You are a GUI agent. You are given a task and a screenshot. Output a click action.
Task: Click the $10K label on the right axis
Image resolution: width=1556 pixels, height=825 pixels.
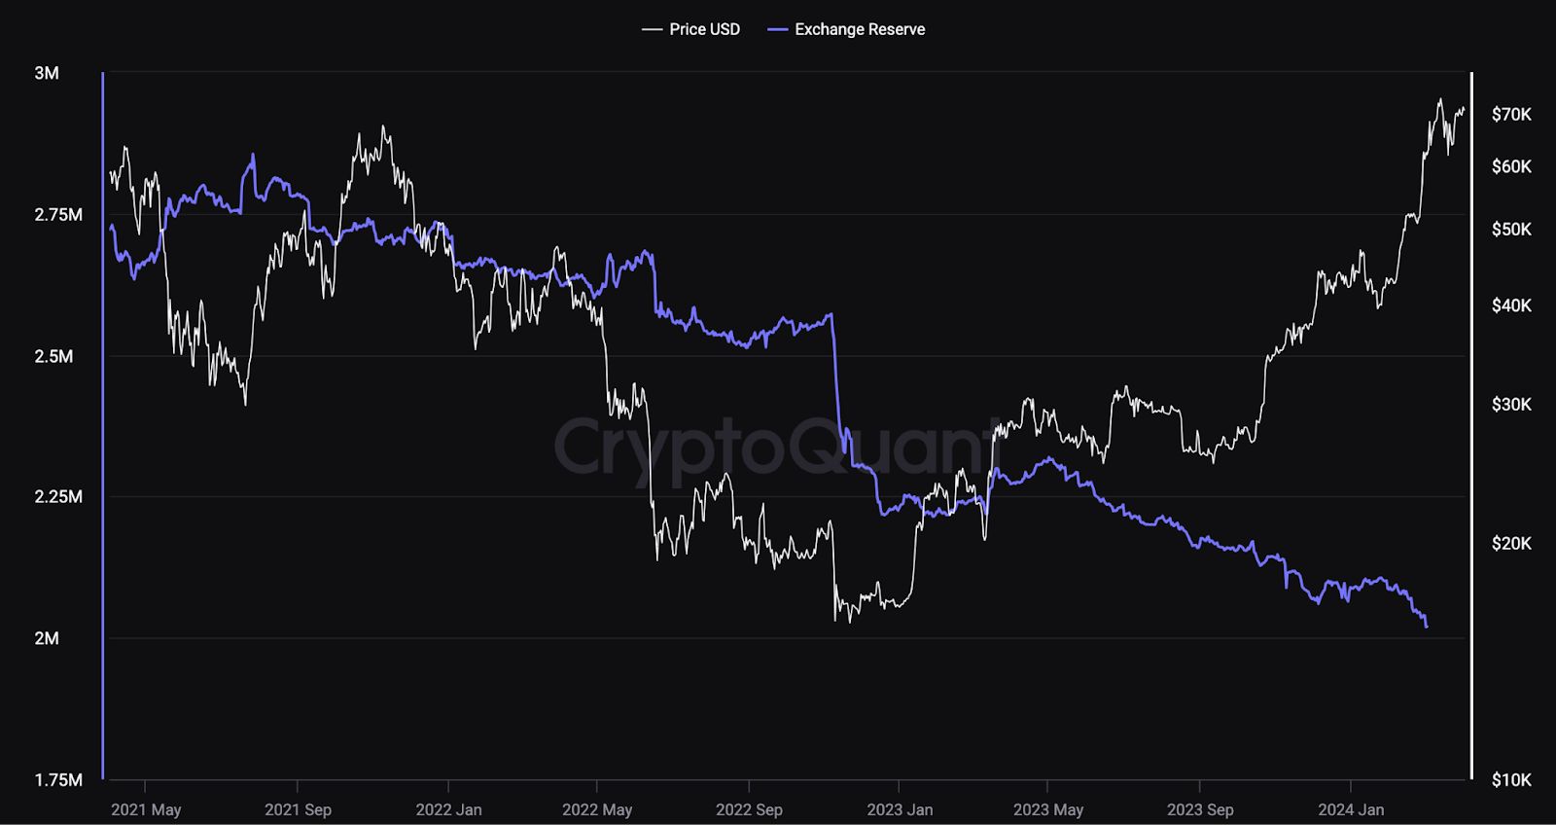click(1511, 780)
